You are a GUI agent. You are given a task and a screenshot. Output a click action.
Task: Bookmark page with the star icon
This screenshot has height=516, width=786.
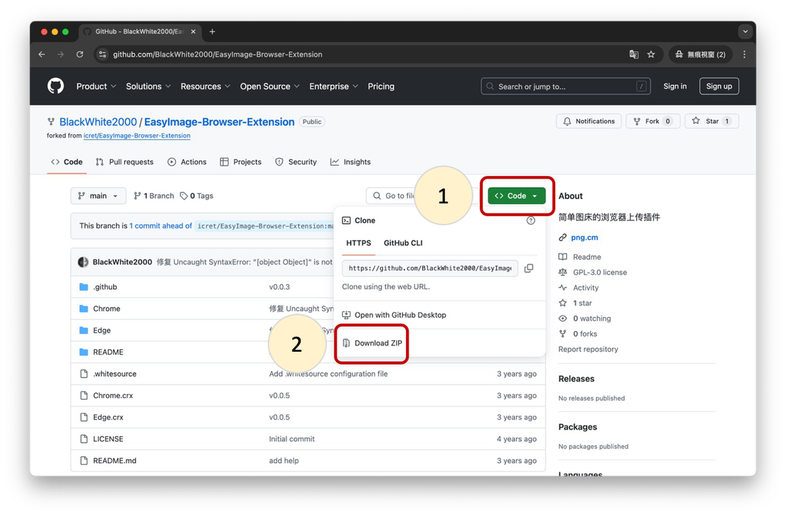pyautogui.click(x=651, y=54)
